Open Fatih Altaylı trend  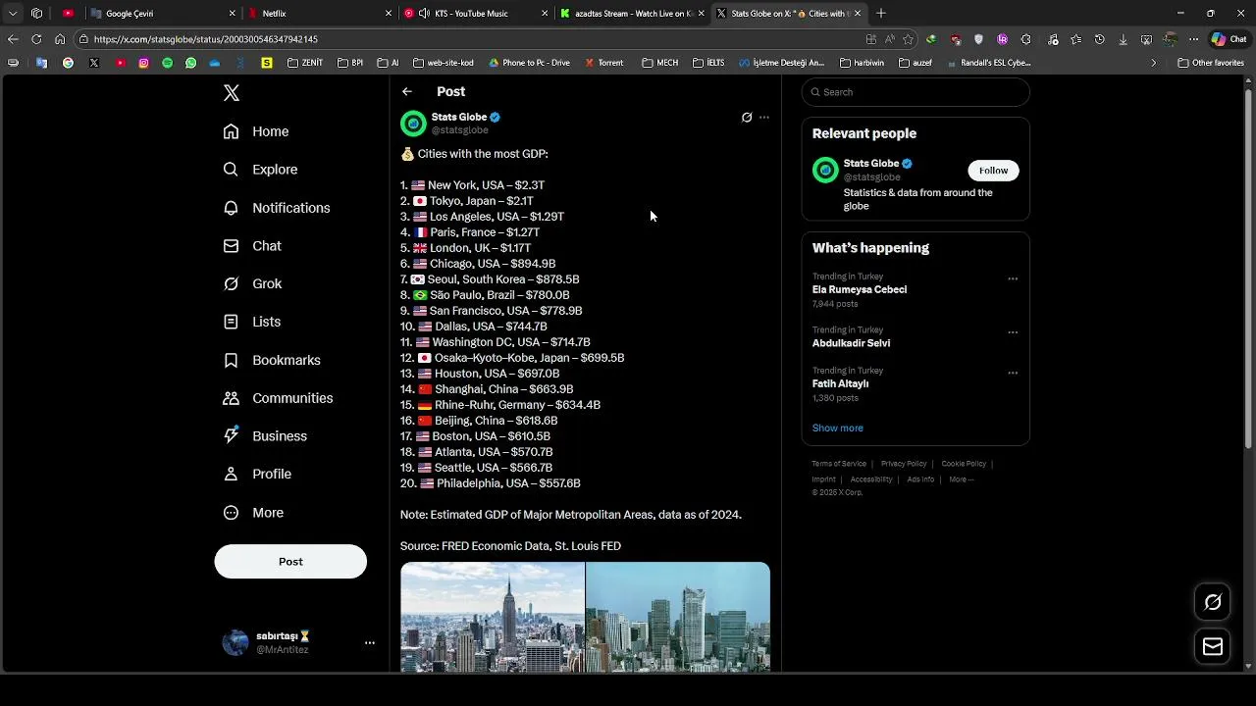[x=841, y=384]
